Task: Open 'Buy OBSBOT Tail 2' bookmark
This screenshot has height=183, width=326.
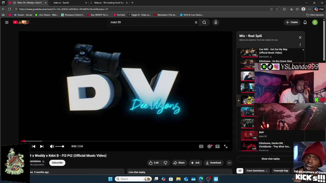Action: (98, 15)
